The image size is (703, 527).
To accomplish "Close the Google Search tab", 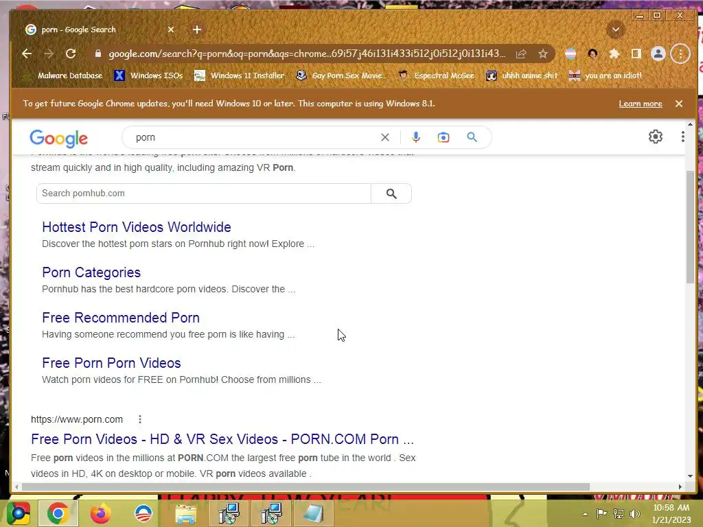I will point(171,30).
